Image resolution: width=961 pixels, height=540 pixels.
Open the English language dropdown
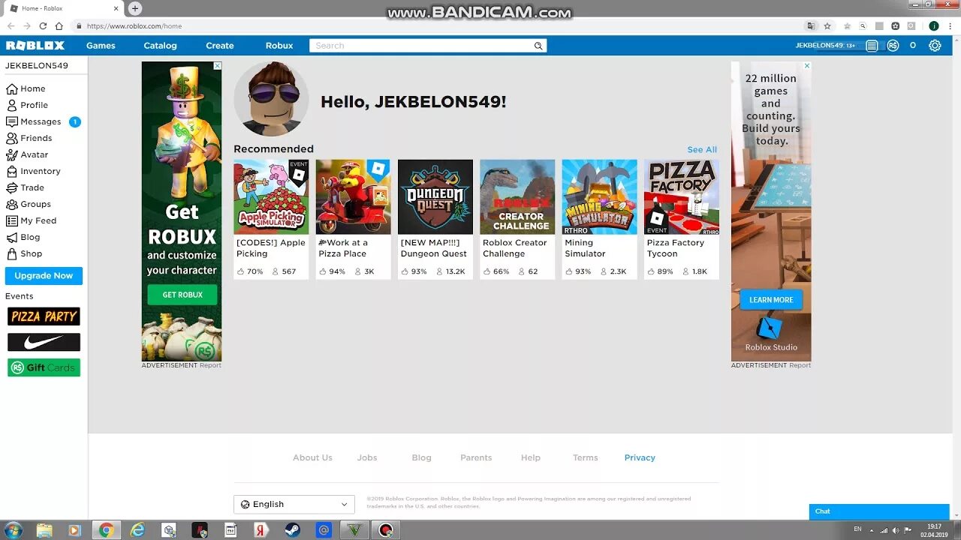(294, 504)
